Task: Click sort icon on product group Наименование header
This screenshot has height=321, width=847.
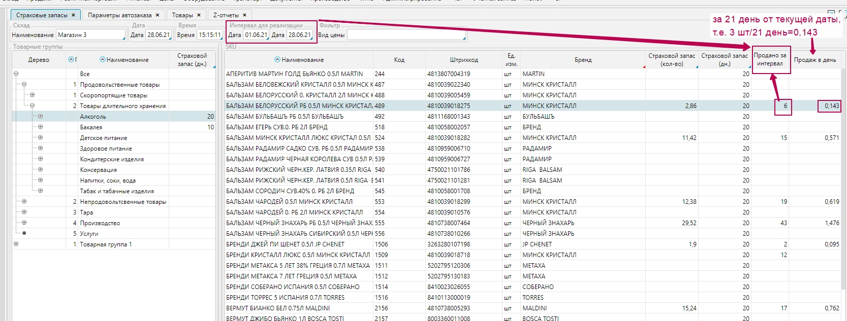Action: (102, 60)
